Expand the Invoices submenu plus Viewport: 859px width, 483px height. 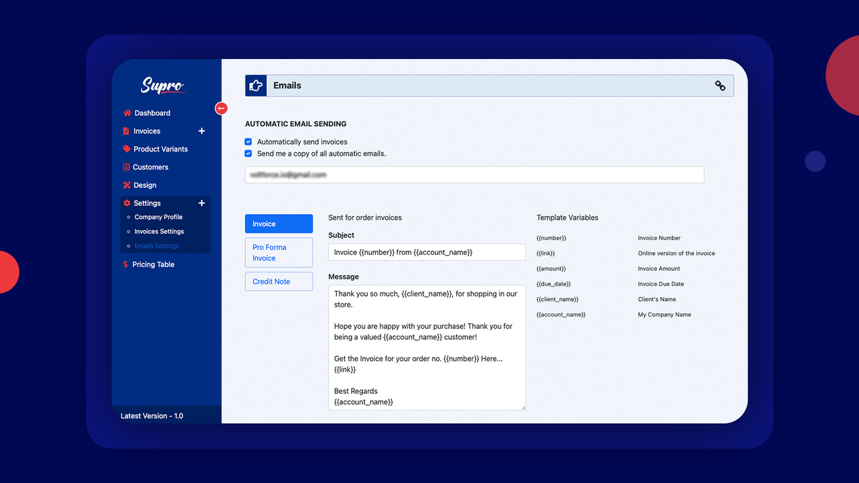[x=201, y=131]
